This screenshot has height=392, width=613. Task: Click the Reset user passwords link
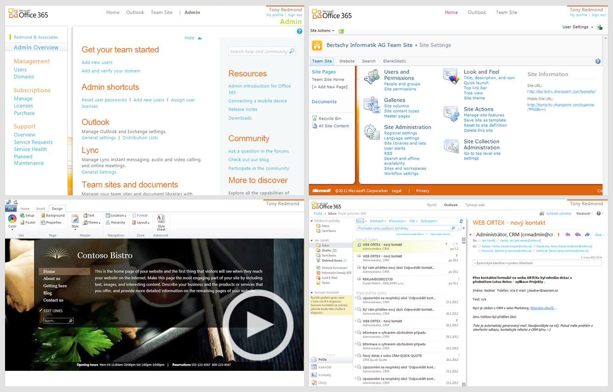(104, 100)
